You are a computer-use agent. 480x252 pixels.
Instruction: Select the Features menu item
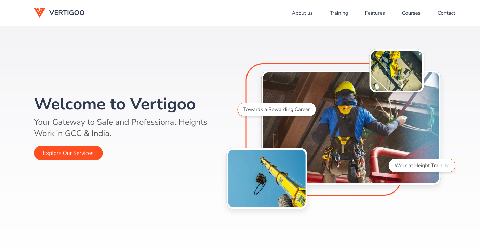click(x=375, y=13)
